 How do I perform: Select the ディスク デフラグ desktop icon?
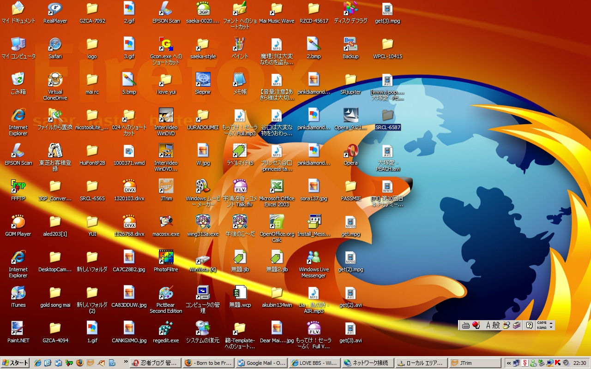tap(350, 12)
